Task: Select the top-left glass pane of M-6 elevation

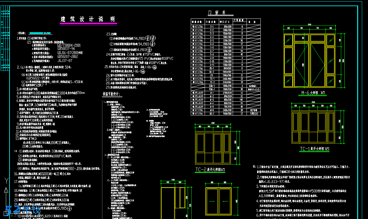Action: tap(288, 40)
